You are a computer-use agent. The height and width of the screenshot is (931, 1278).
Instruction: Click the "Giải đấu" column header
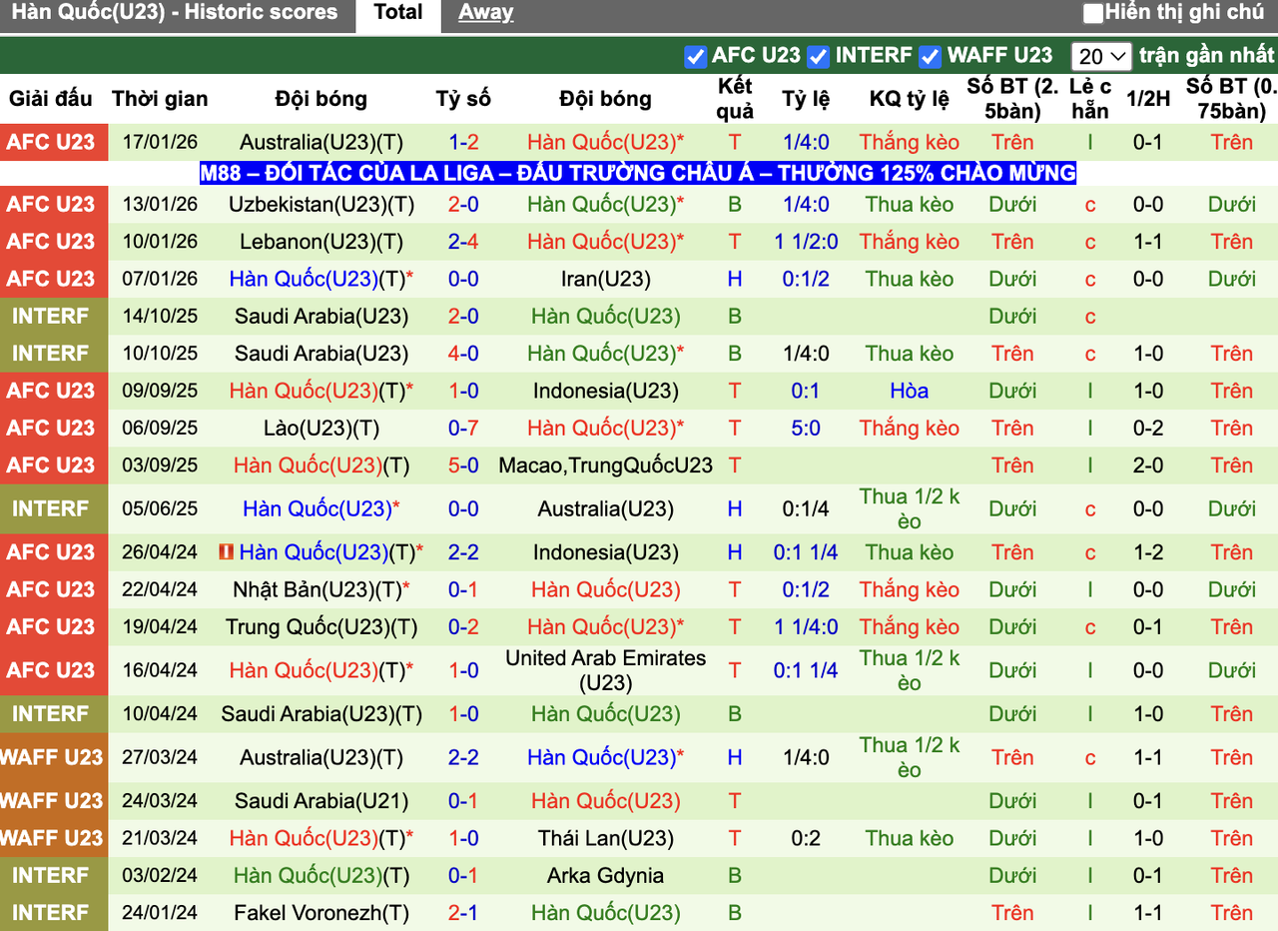pyautogui.click(x=49, y=98)
